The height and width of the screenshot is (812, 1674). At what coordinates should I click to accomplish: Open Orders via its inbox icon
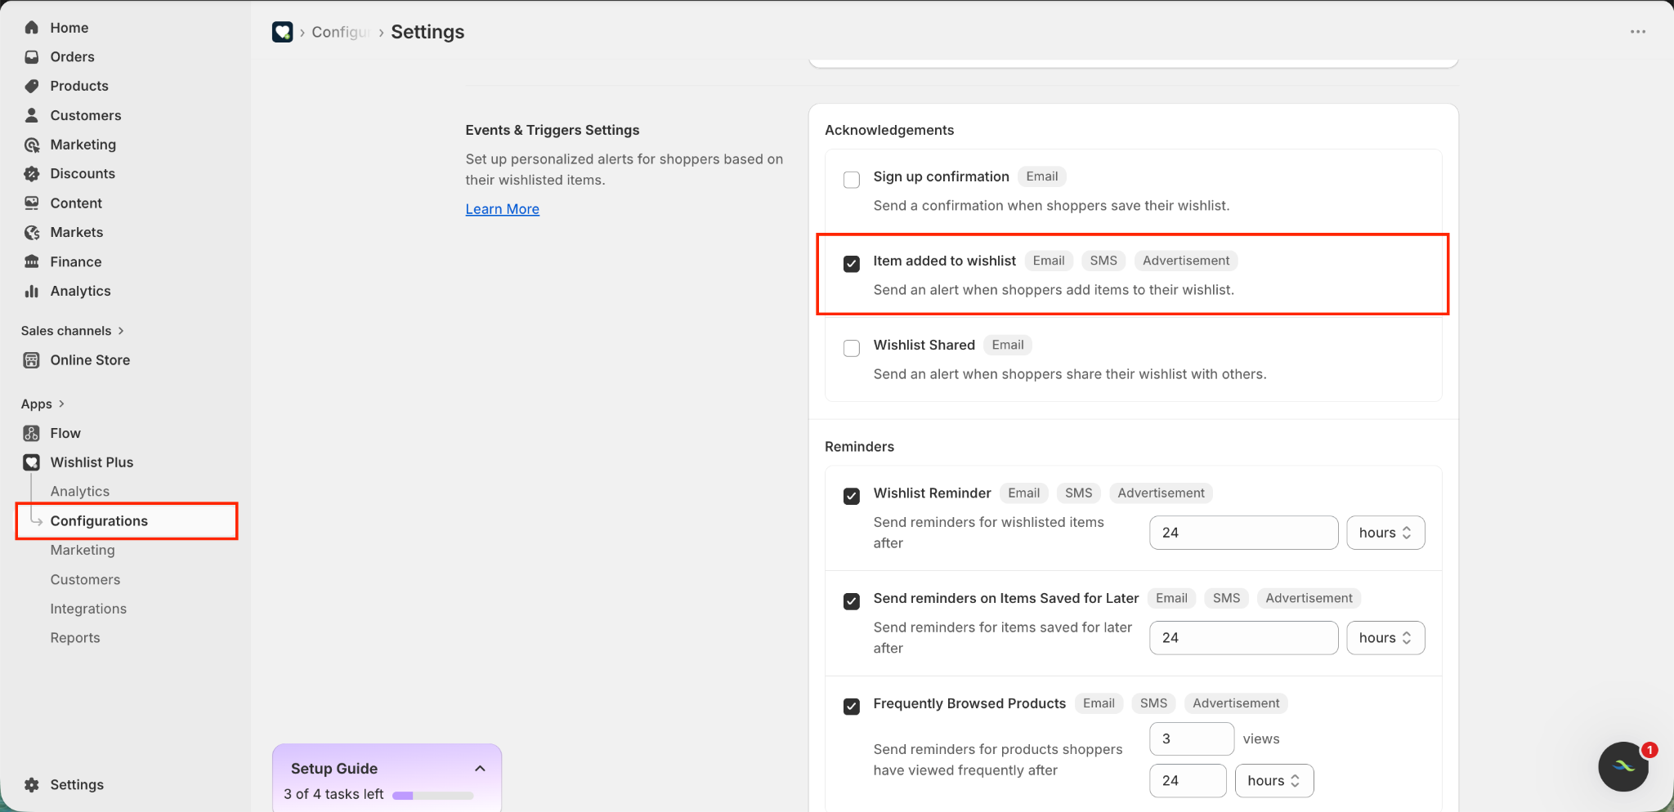coord(32,57)
